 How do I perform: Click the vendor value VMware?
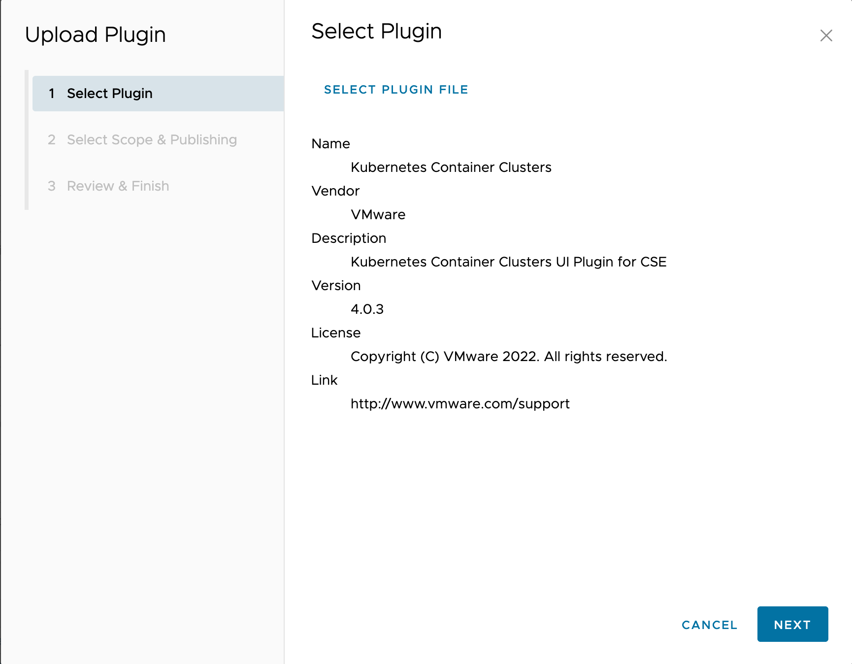click(x=378, y=215)
